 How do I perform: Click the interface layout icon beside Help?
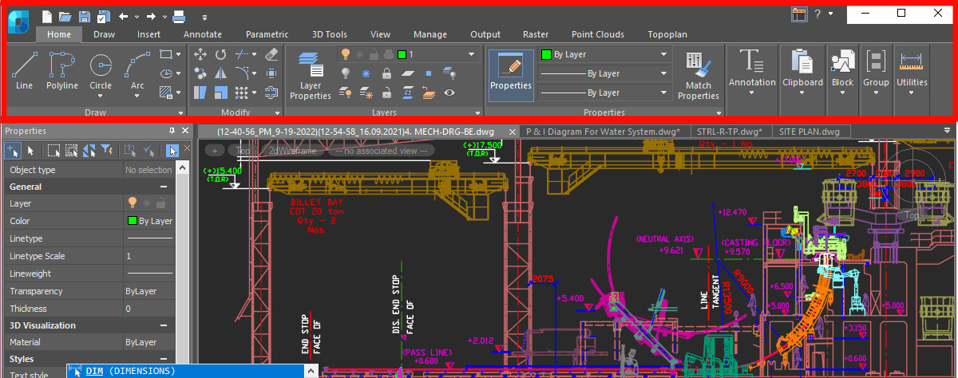coord(799,14)
